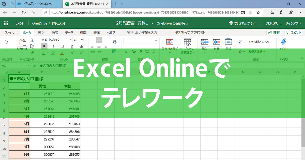Toggle Underline formatting
Viewport: 305px width, 160px height.
click(63, 46)
